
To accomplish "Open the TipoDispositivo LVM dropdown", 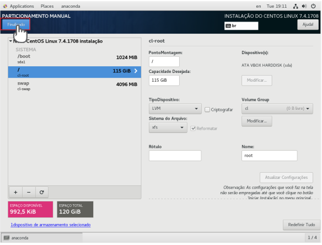I will (175, 109).
